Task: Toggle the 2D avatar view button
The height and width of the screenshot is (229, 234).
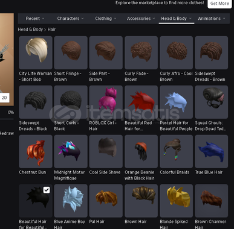Action: [4, 98]
